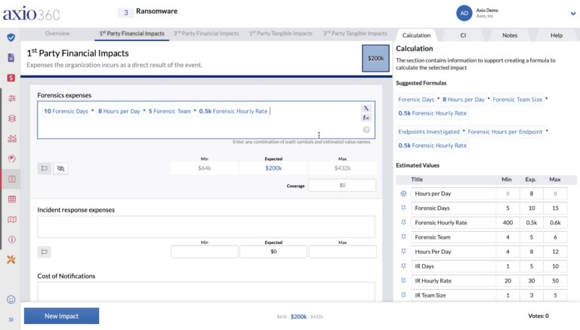This screenshot has height=330, width=580.
Task: Click the axio360 logo
Action: click(x=32, y=14)
